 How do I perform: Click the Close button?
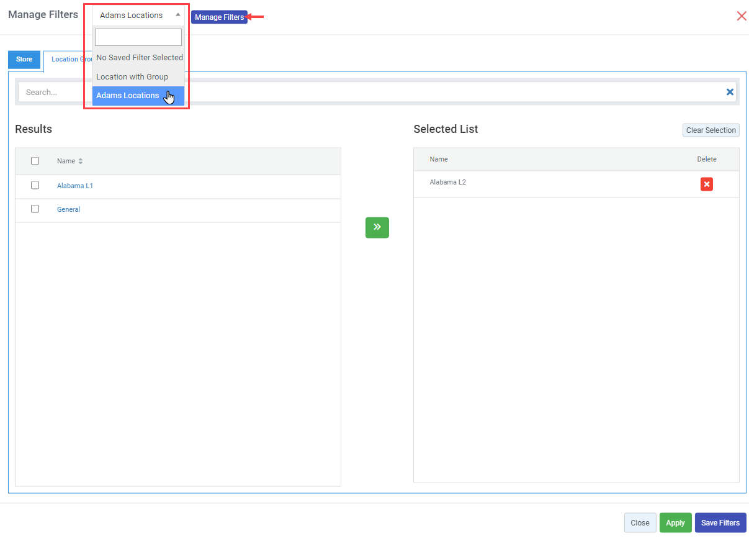pos(640,523)
